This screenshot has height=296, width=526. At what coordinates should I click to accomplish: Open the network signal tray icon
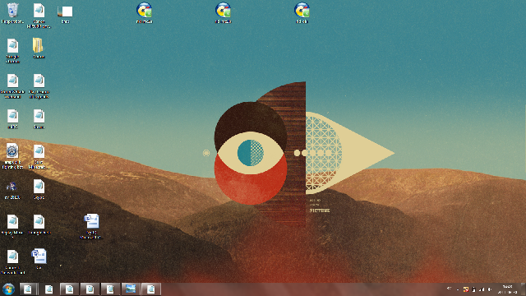(x=482, y=289)
